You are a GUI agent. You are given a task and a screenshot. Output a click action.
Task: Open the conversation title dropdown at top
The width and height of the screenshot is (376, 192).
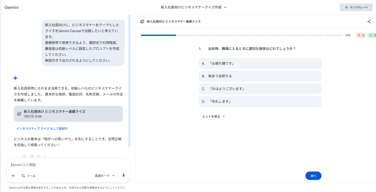194,7
